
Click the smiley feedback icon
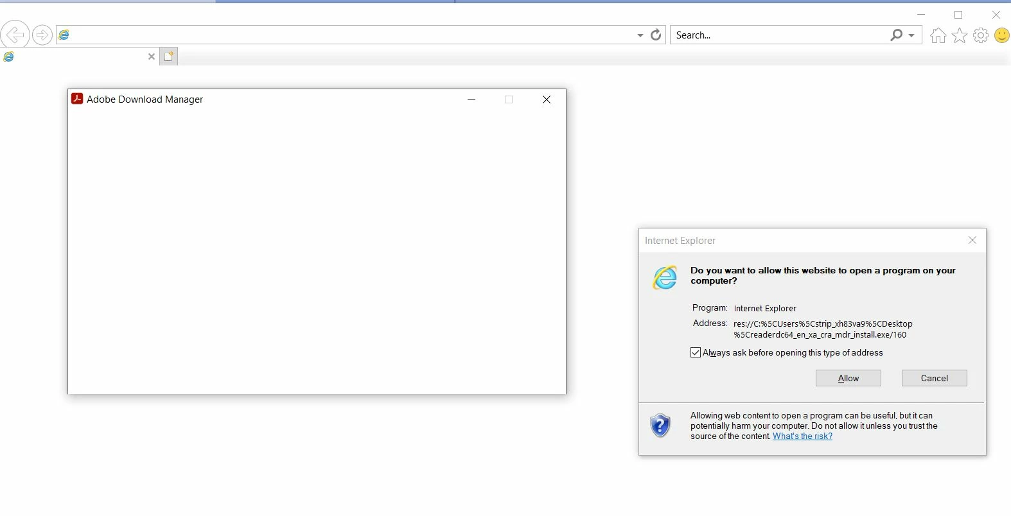tap(1002, 35)
